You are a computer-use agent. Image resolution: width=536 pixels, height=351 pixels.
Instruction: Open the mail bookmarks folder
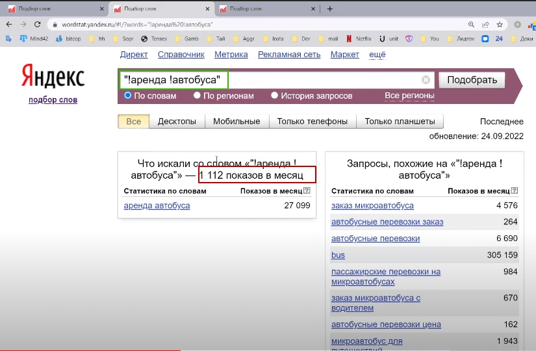click(x=328, y=38)
